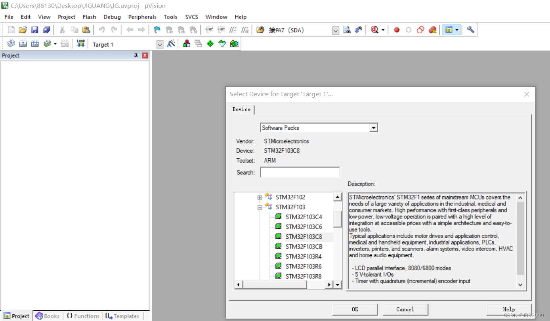This screenshot has height=321, width=550.
Task: Insert a breakpoint with the red dot icon
Action: click(x=397, y=30)
